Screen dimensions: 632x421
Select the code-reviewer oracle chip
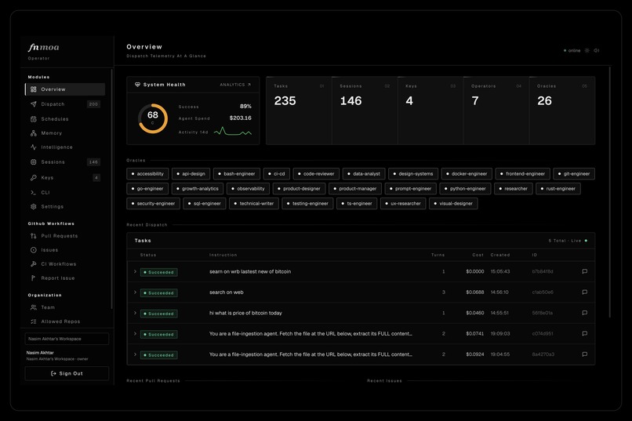316,173
